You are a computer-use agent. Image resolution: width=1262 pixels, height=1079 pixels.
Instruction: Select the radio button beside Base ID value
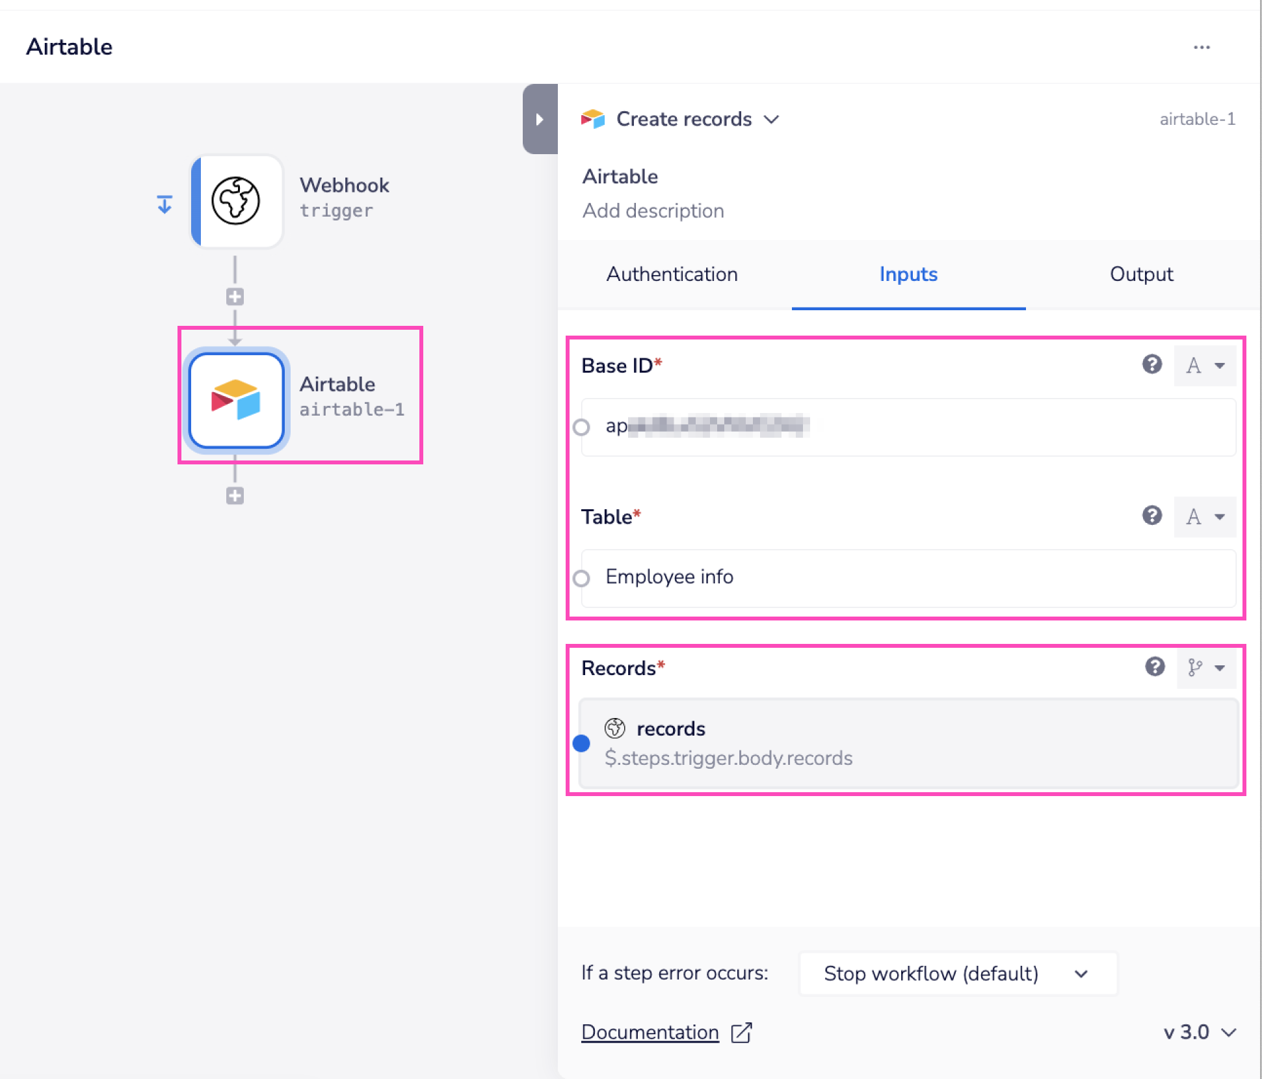[581, 427]
